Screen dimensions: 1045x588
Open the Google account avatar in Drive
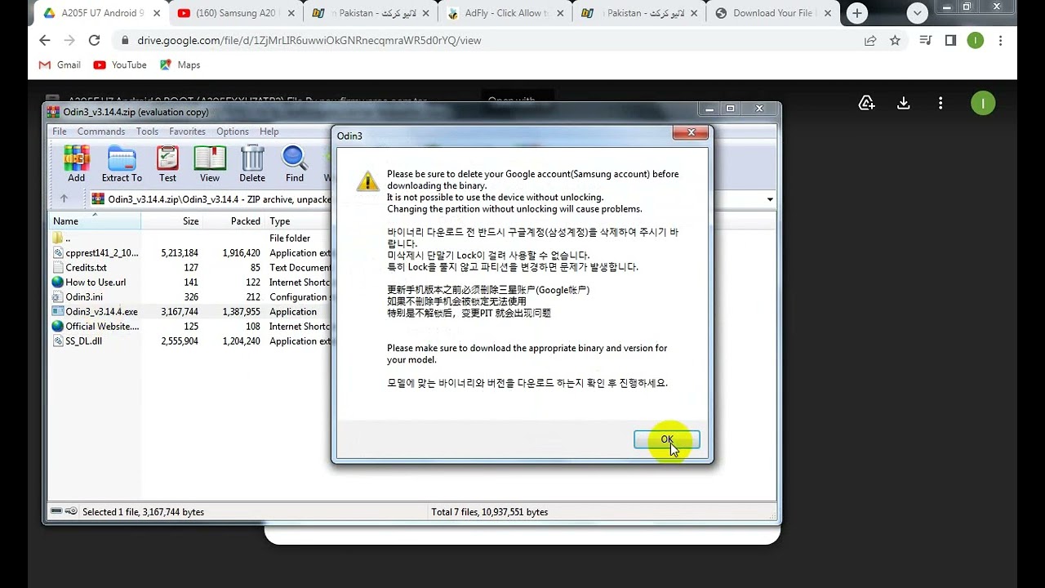pyautogui.click(x=983, y=103)
